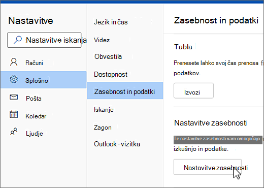Viewport: 264px width, 188px height.
Task: Click the Izvozi button
Action: [193, 90]
